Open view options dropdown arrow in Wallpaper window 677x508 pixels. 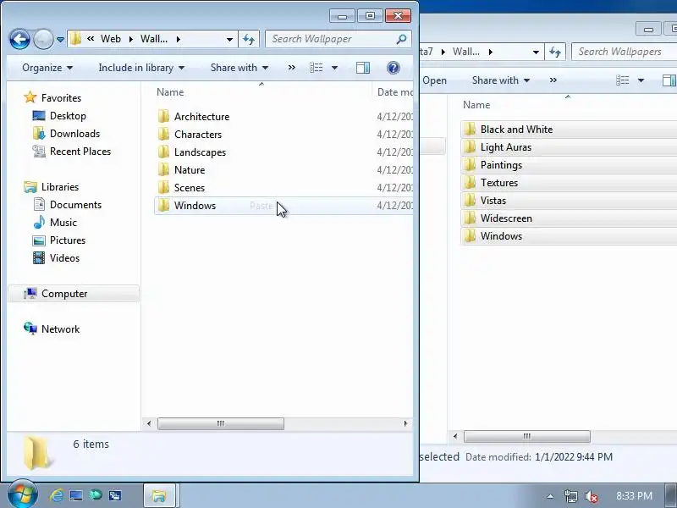point(334,68)
